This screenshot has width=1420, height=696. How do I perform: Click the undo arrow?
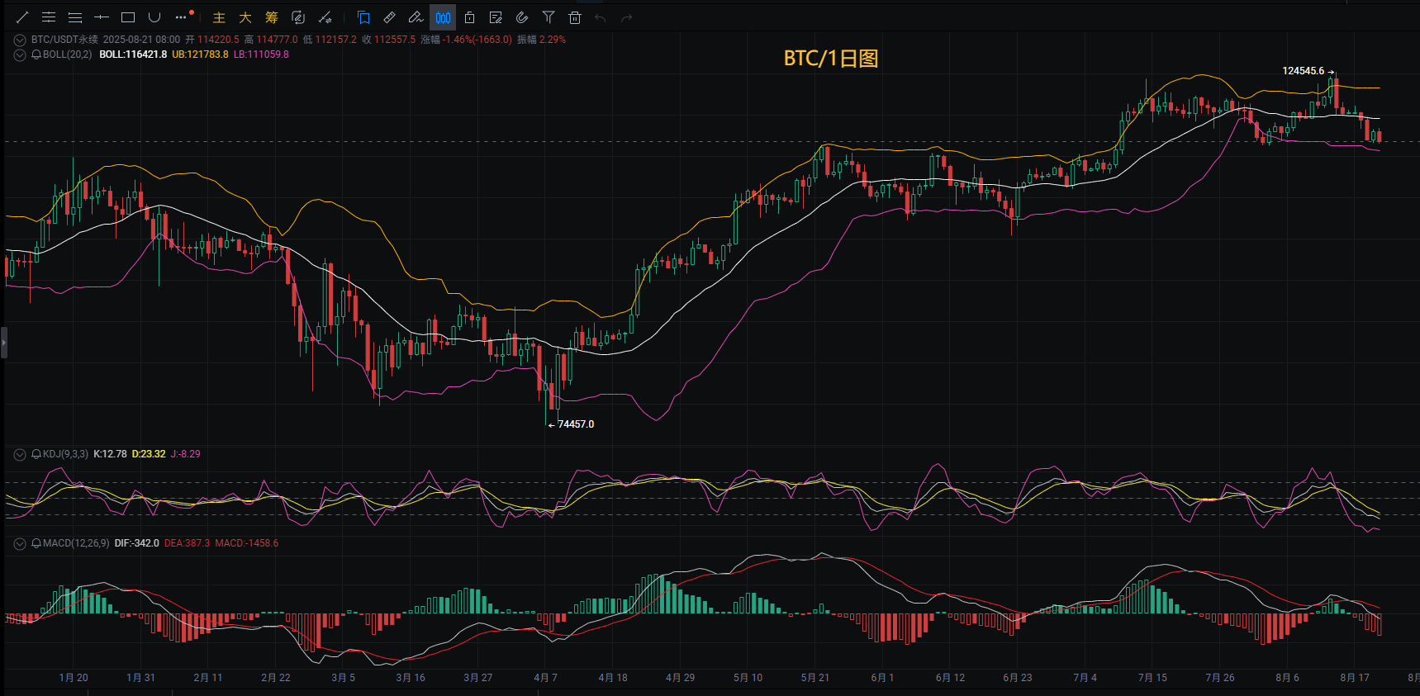(601, 17)
